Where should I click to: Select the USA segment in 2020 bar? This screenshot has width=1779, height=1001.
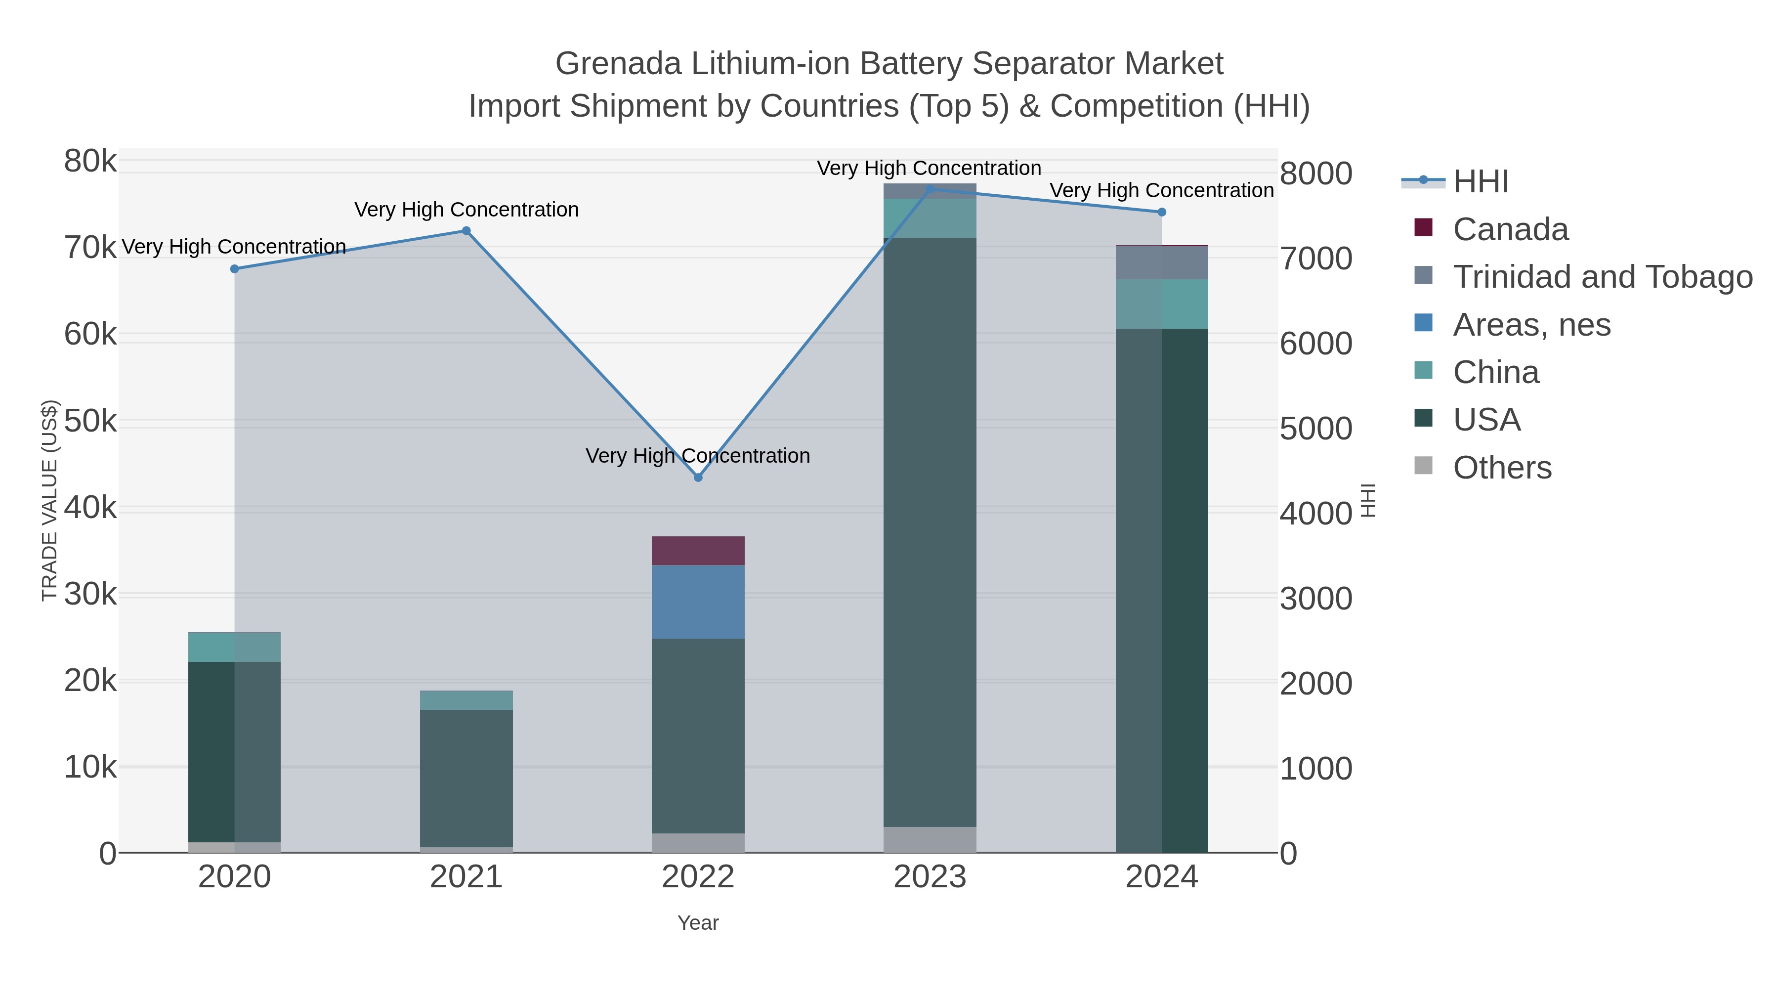(235, 751)
